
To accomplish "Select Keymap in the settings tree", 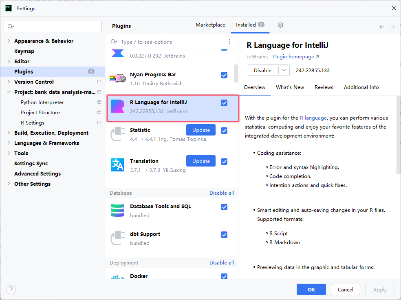I will click(x=24, y=51).
